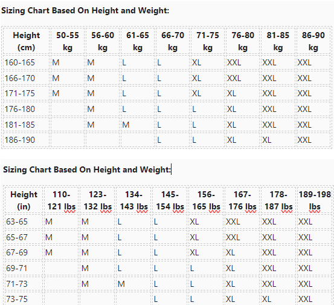Click the '86-90 kg' column header
Viewport: 334px width, 305px height.
click(313, 41)
